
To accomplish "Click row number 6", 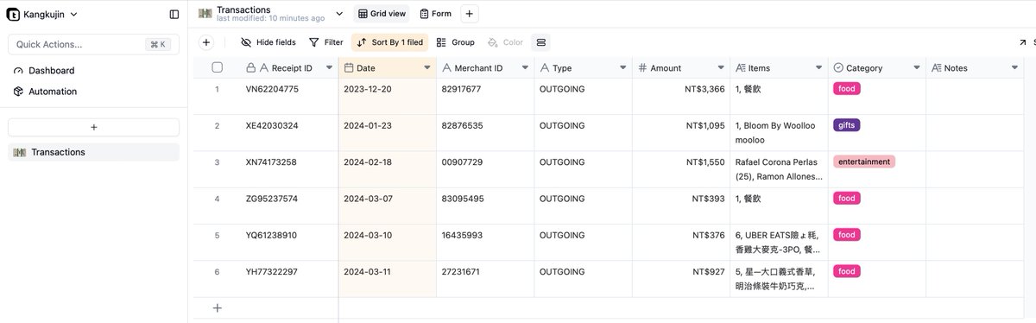I will [217, 272].
